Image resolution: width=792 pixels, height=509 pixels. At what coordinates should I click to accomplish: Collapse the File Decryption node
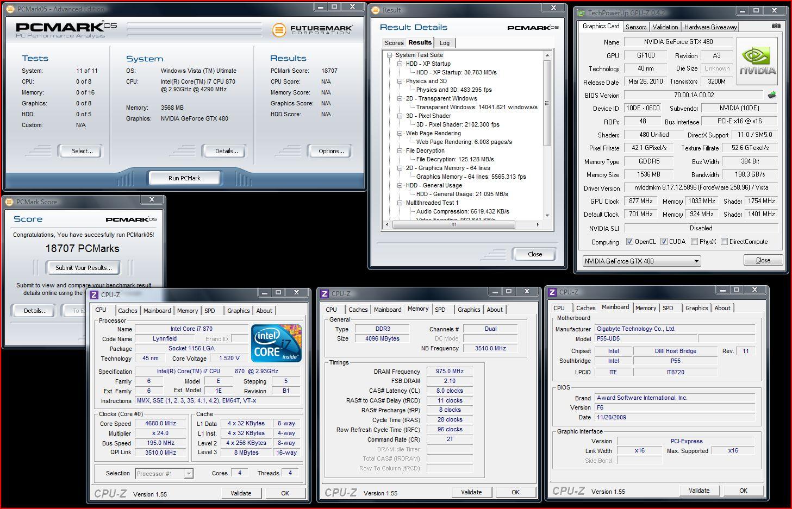tap(400, 150)
